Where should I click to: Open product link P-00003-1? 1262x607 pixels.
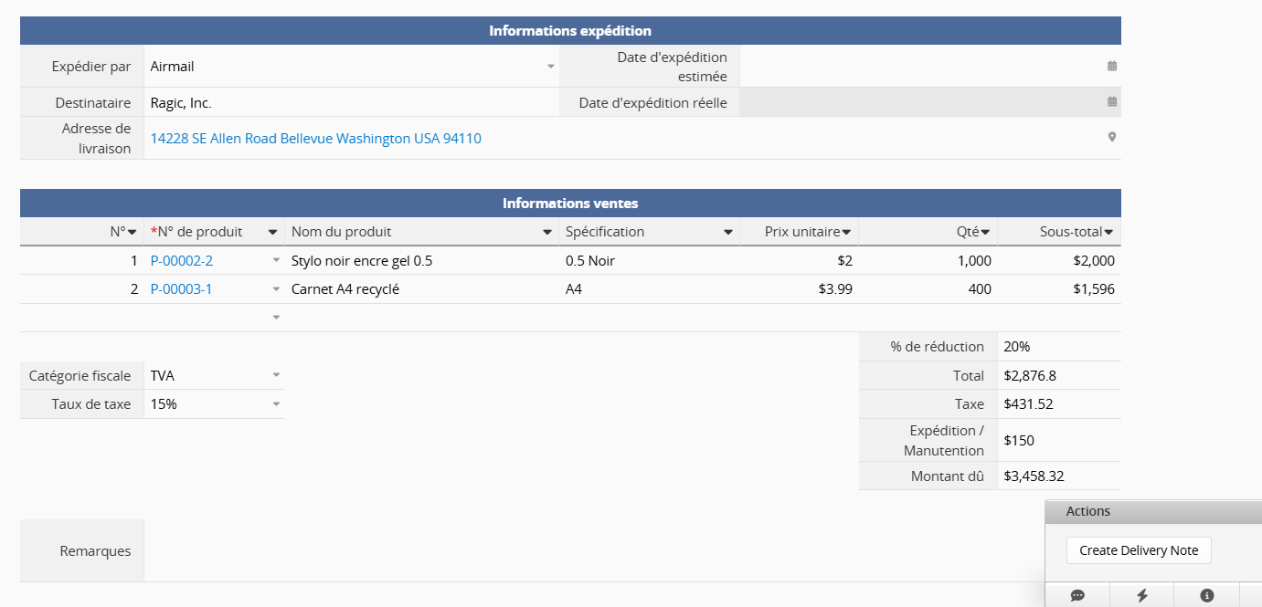[181, 289]
